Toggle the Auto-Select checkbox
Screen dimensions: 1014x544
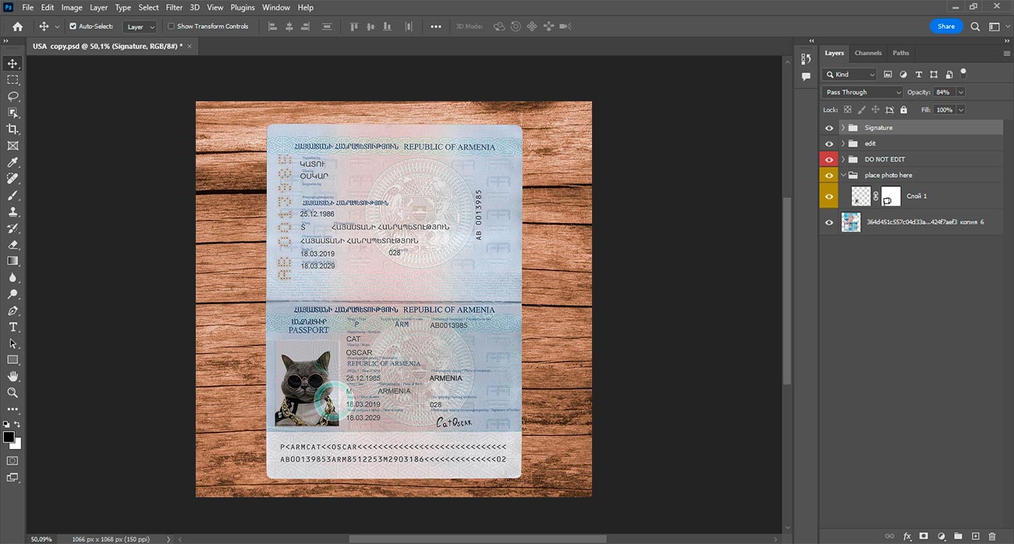73,26
